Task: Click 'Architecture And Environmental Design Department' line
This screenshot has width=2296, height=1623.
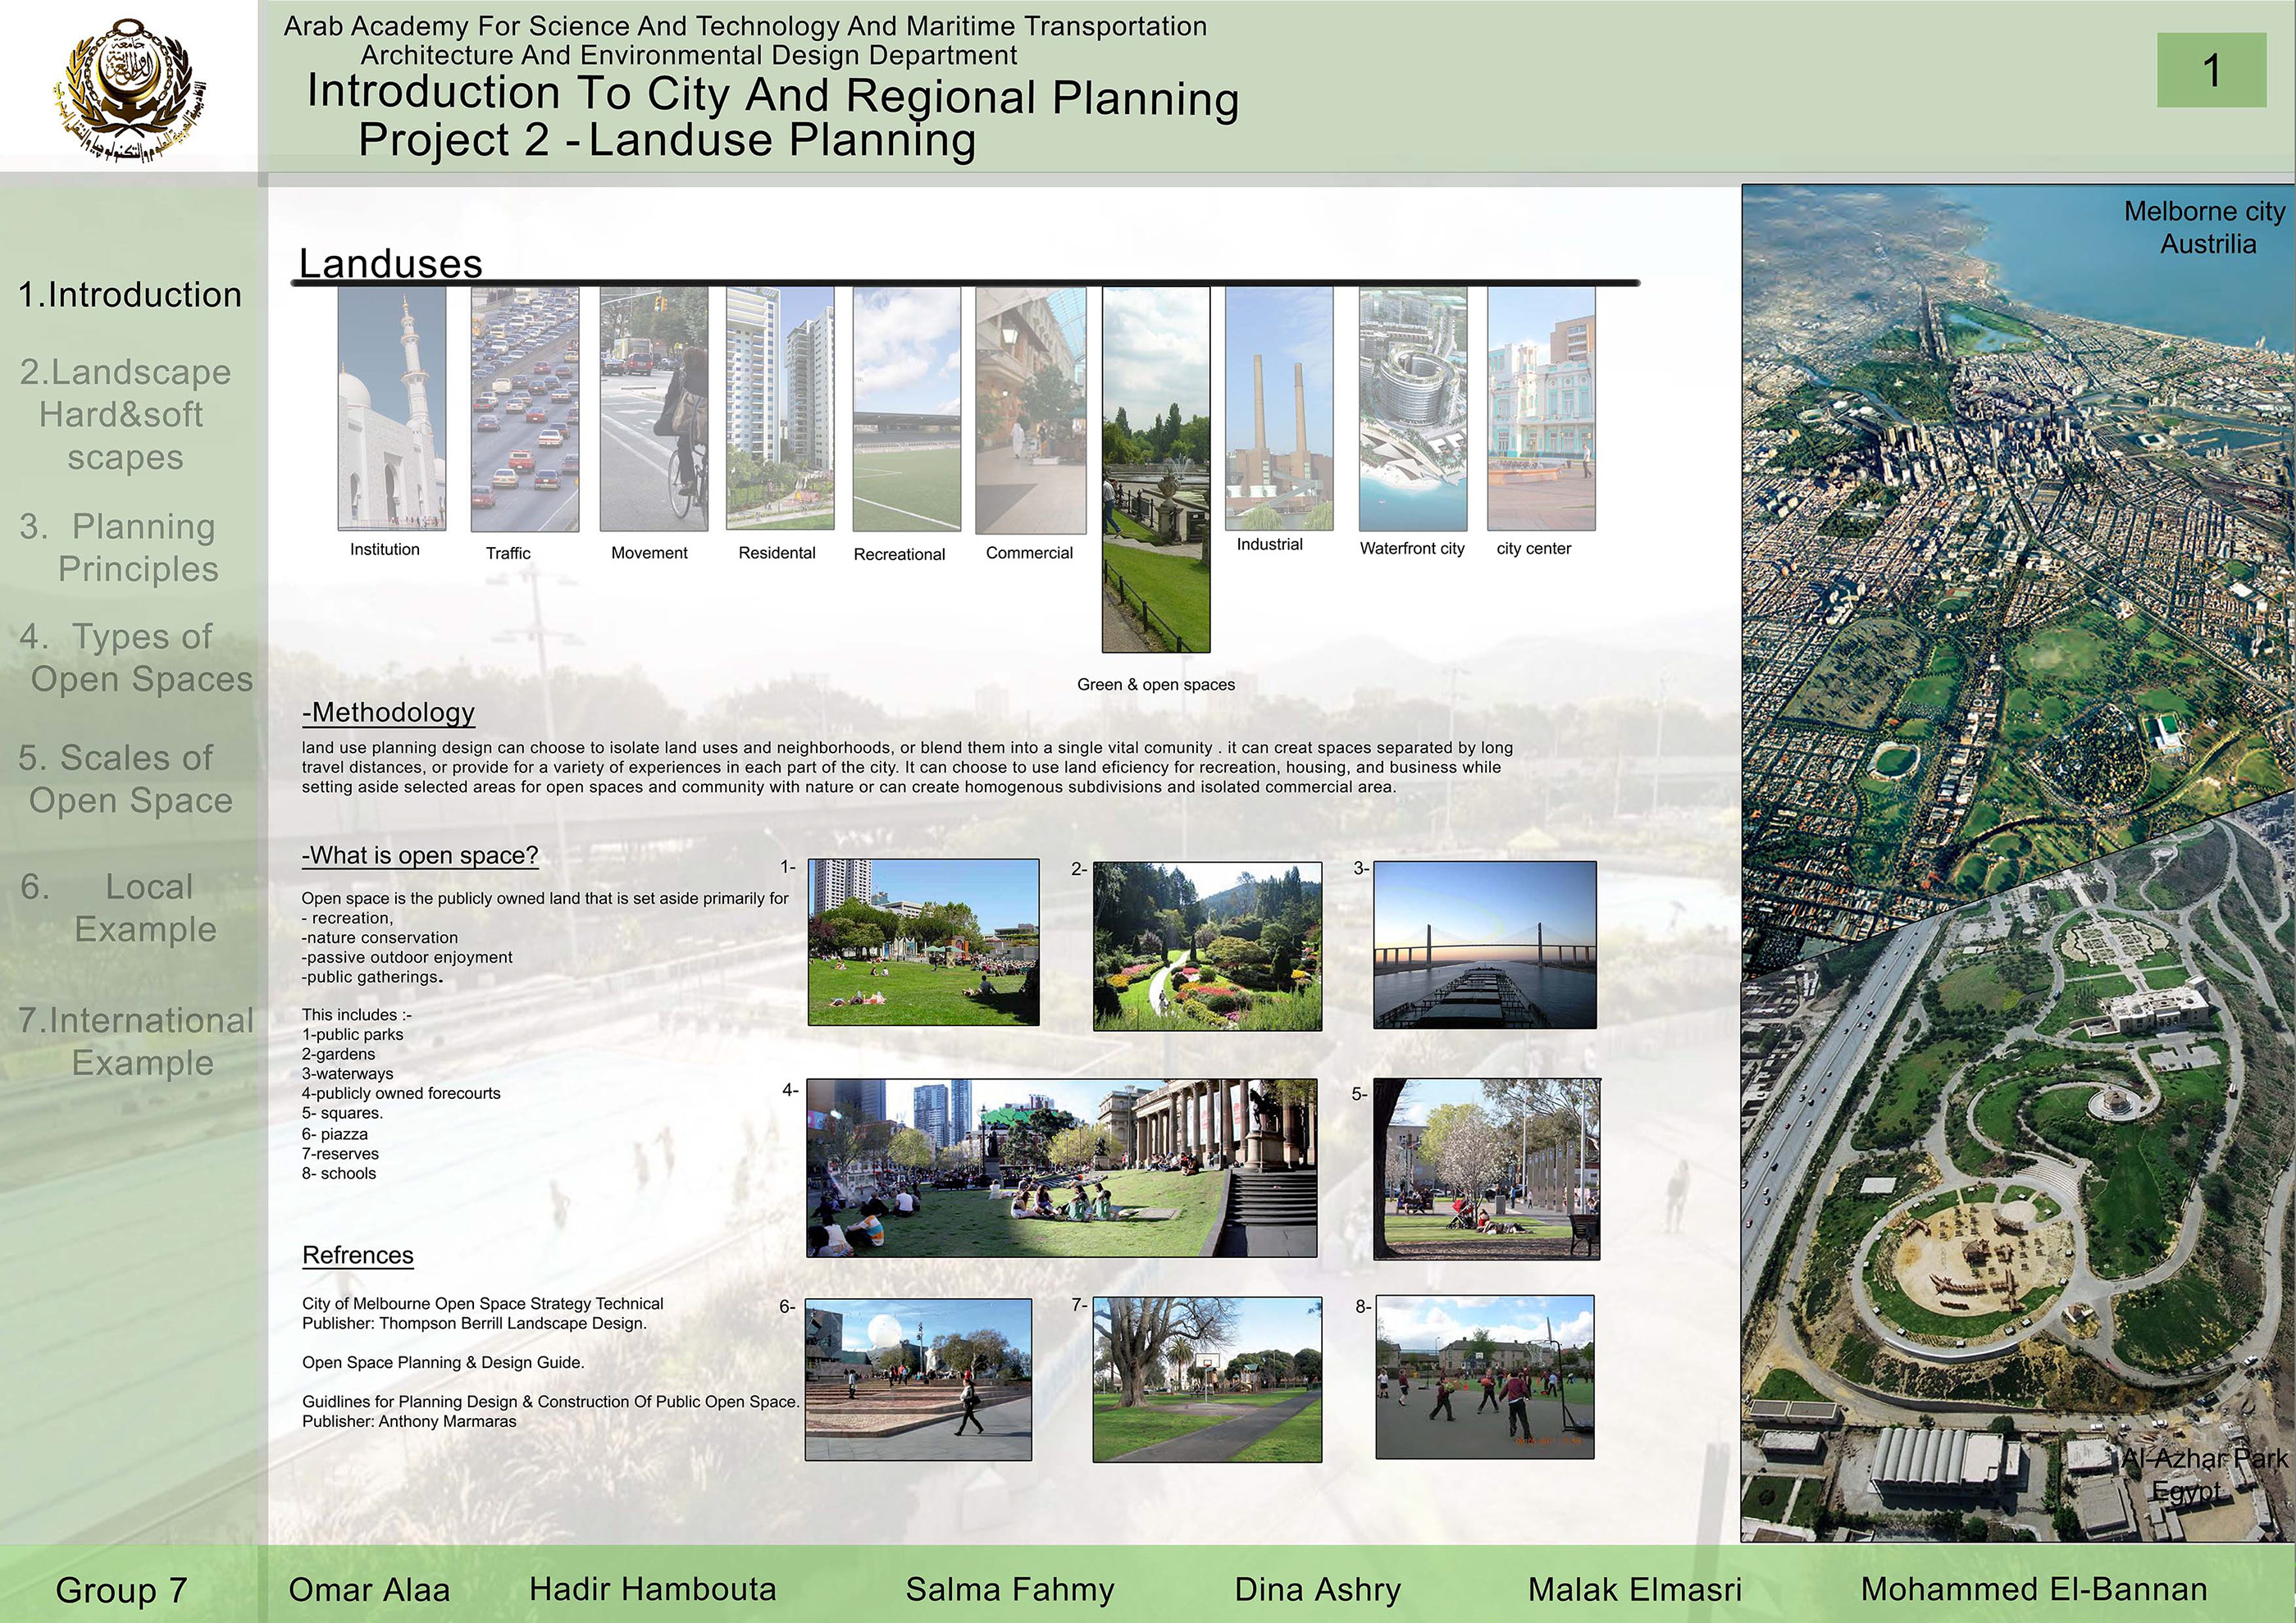Action: point(689,56)
